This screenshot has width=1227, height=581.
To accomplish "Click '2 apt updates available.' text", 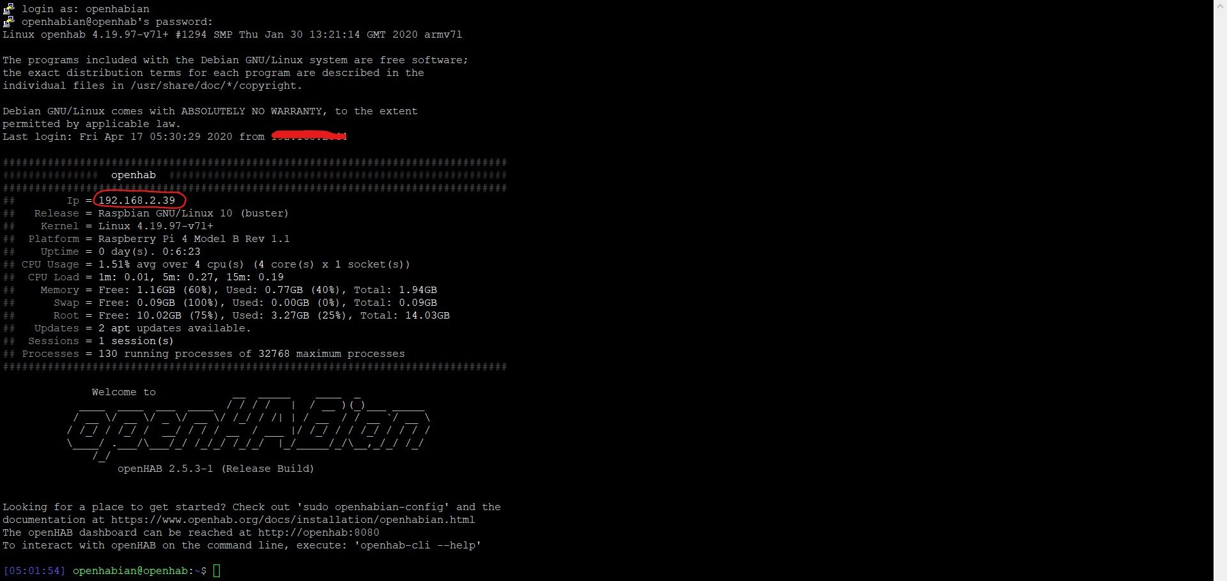I will tap(174, 328).
